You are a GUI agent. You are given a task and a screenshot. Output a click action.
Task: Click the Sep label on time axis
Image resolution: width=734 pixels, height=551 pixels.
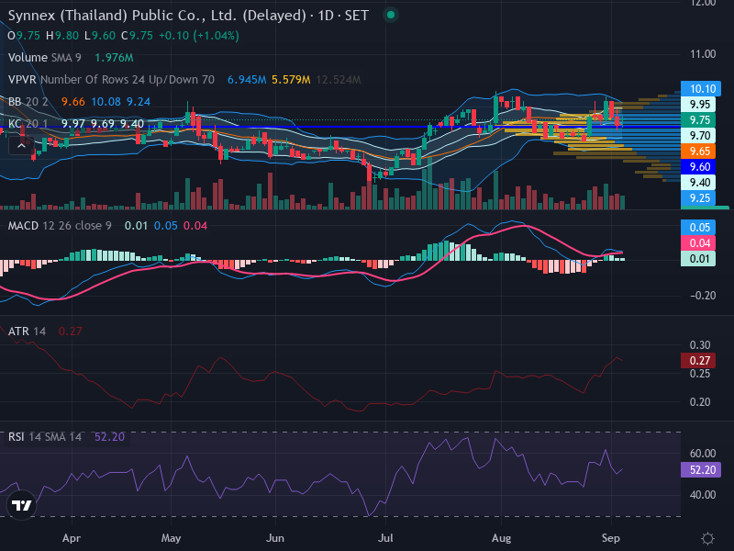coord(610,538)
